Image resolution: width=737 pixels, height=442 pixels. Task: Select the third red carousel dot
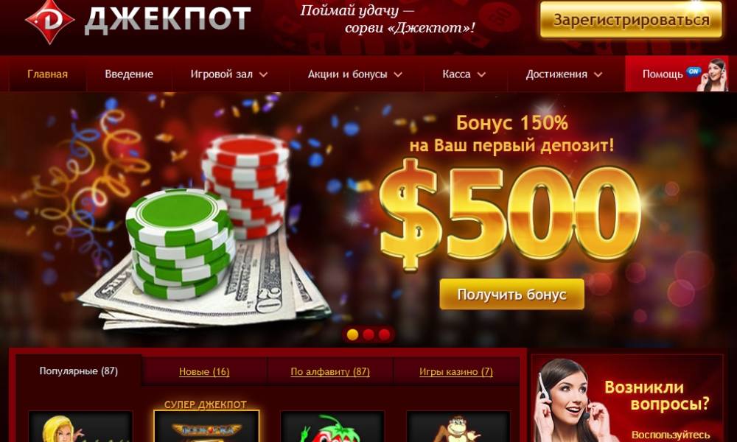pos(385,334)
